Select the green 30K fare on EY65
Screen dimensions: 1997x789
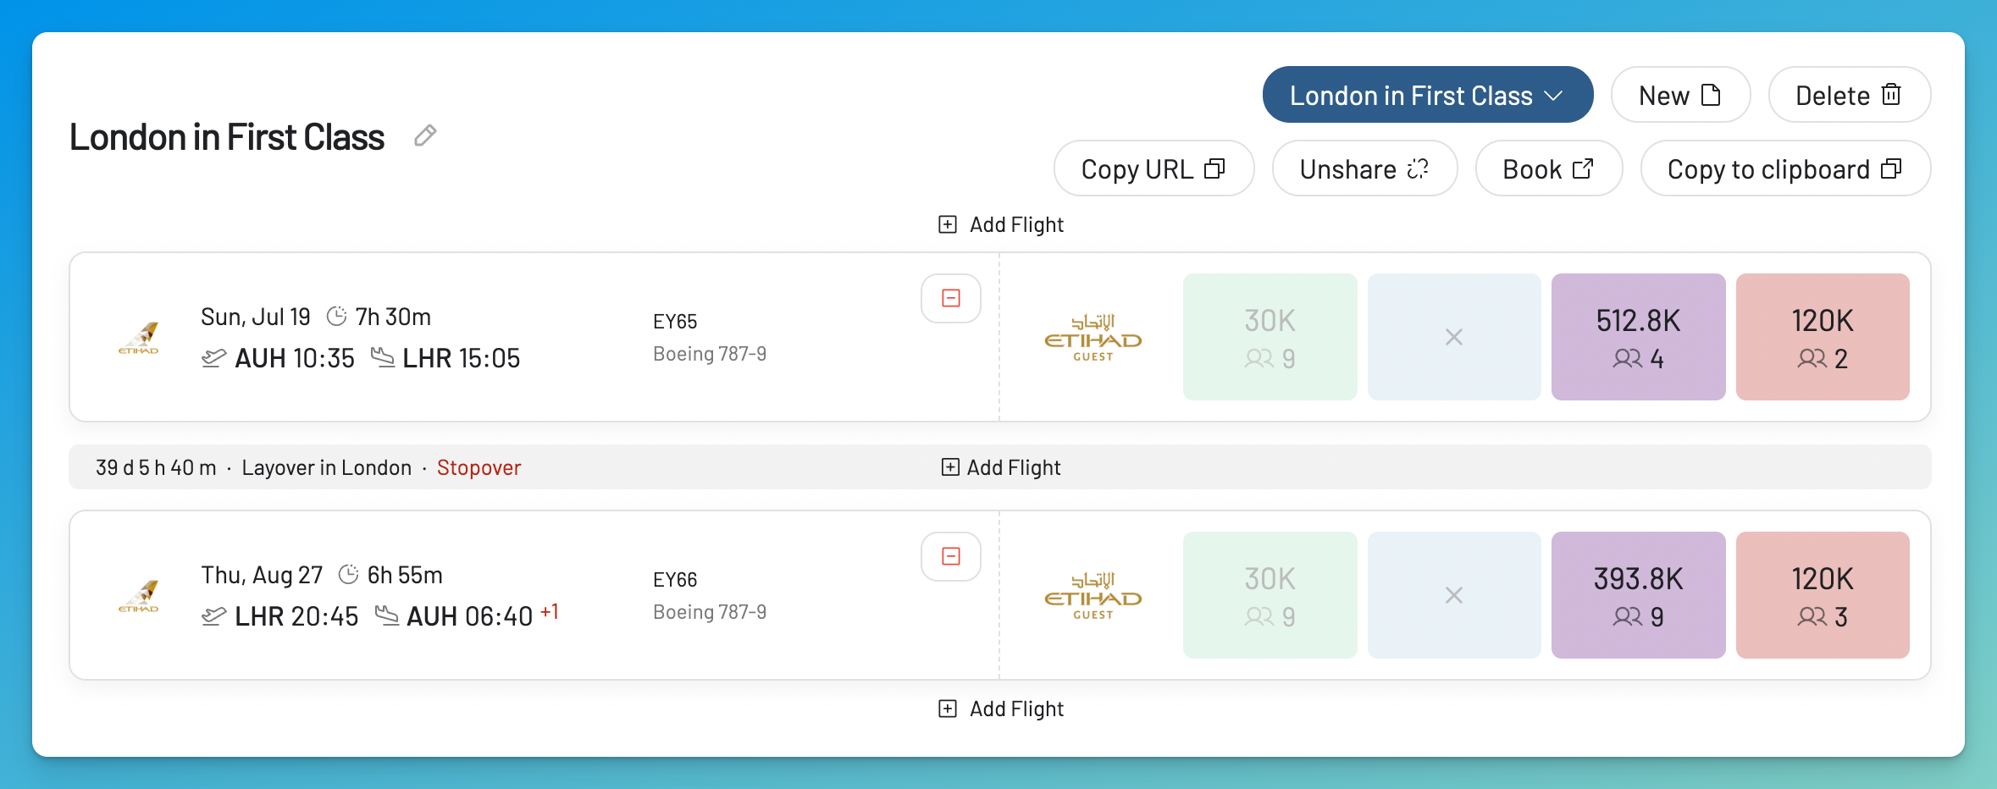point(1270,337)
